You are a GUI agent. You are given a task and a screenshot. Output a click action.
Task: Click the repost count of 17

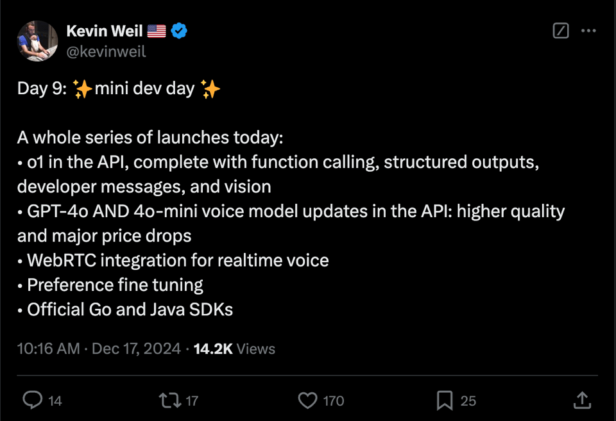click(192, 401)
